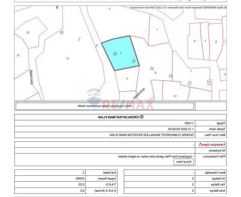Click the YÜRÜRLÜKTEKİ İMAR PLANI heading
This screenshot has height=197, width=241.
pos(119,117)
